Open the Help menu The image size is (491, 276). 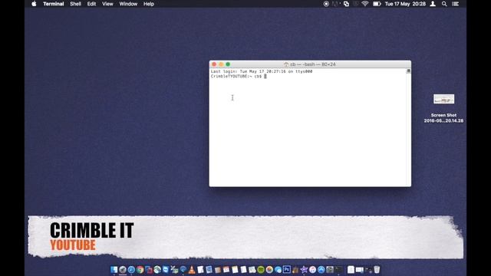(148, 4)
